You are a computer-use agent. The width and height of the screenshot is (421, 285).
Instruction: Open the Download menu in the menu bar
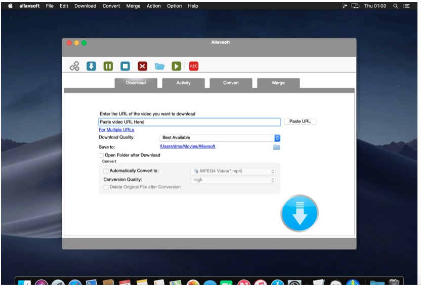[x=85, y=6]
